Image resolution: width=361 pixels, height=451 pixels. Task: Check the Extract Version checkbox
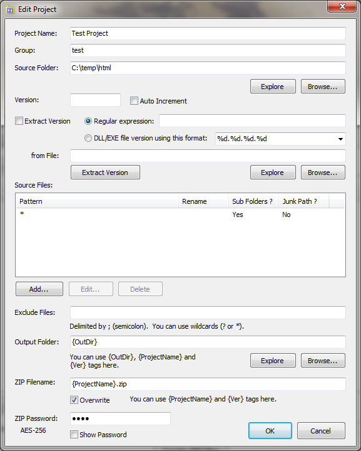[x=19, y=121]
